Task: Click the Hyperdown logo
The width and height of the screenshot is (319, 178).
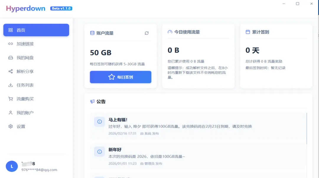Action: click(x=26, y=9)
